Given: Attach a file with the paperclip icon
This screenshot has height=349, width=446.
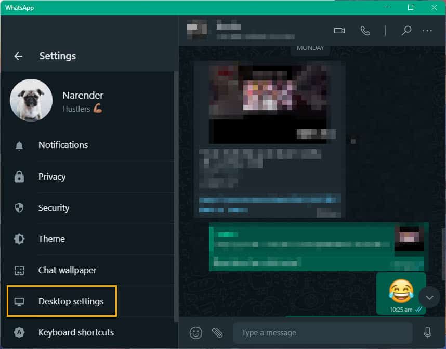Looking at the screenshot, I should coord(217,333).
